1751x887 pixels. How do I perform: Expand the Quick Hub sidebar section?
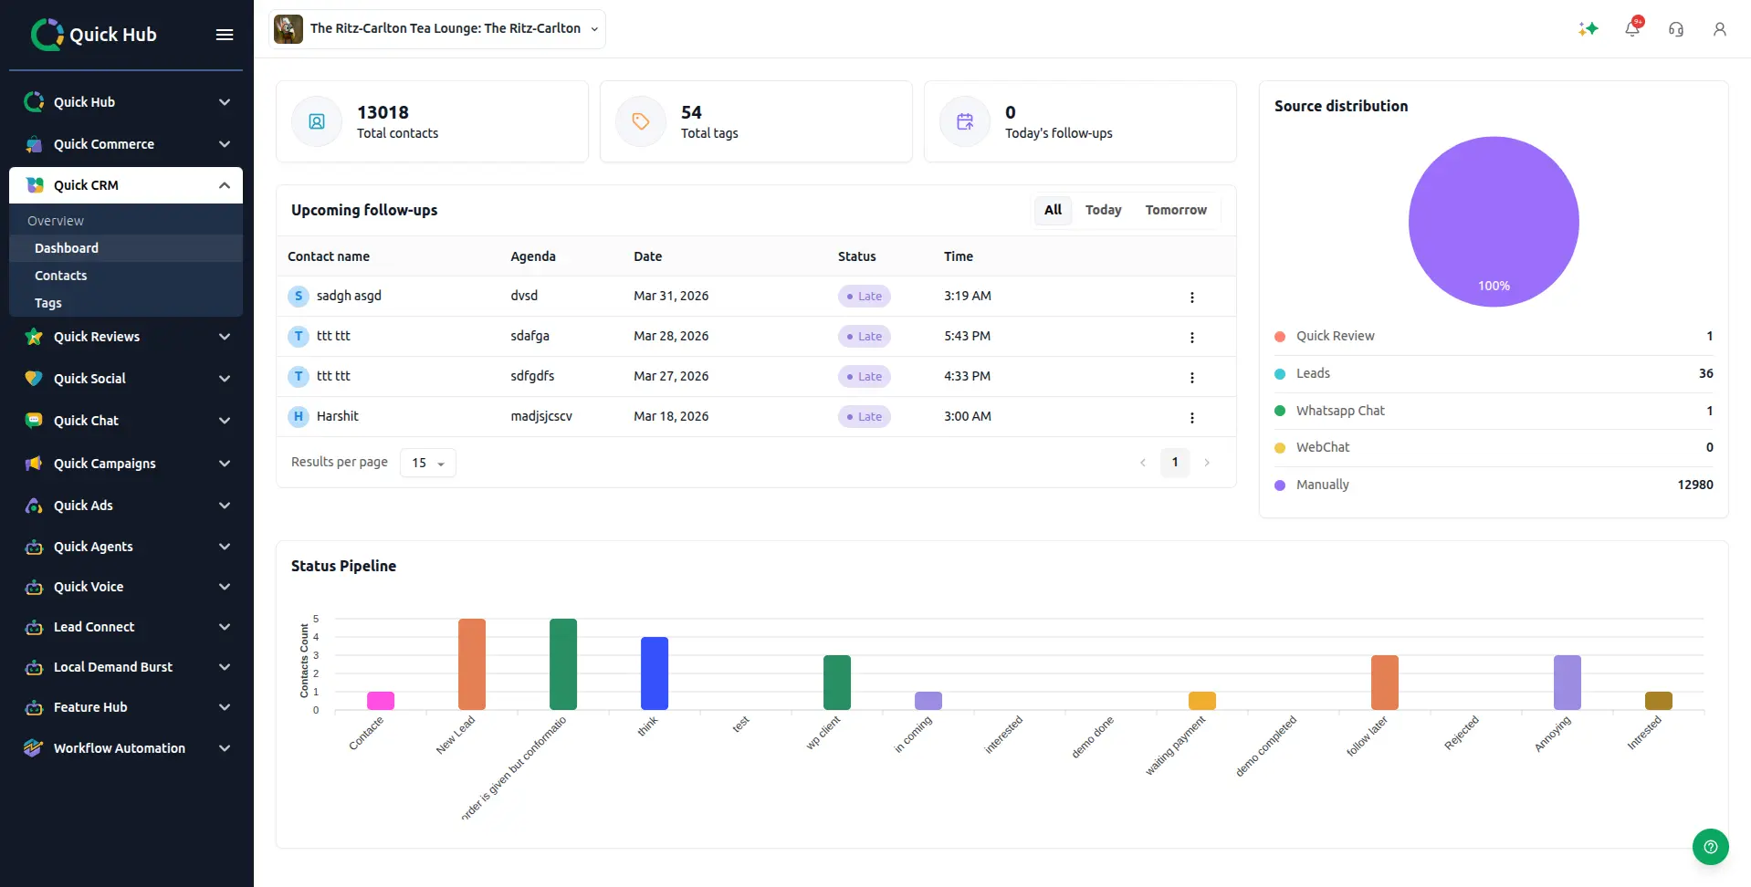(225, 102)
